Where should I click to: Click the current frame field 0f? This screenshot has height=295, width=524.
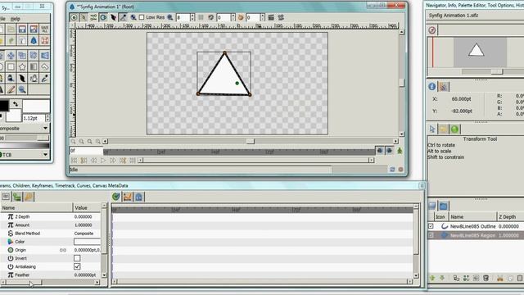click(86, 151)
